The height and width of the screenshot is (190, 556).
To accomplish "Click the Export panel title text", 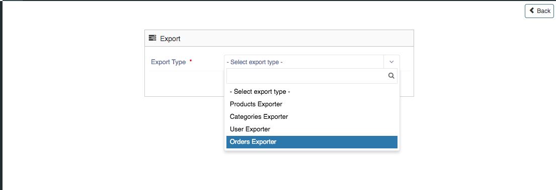I will (x=170, y=39).
